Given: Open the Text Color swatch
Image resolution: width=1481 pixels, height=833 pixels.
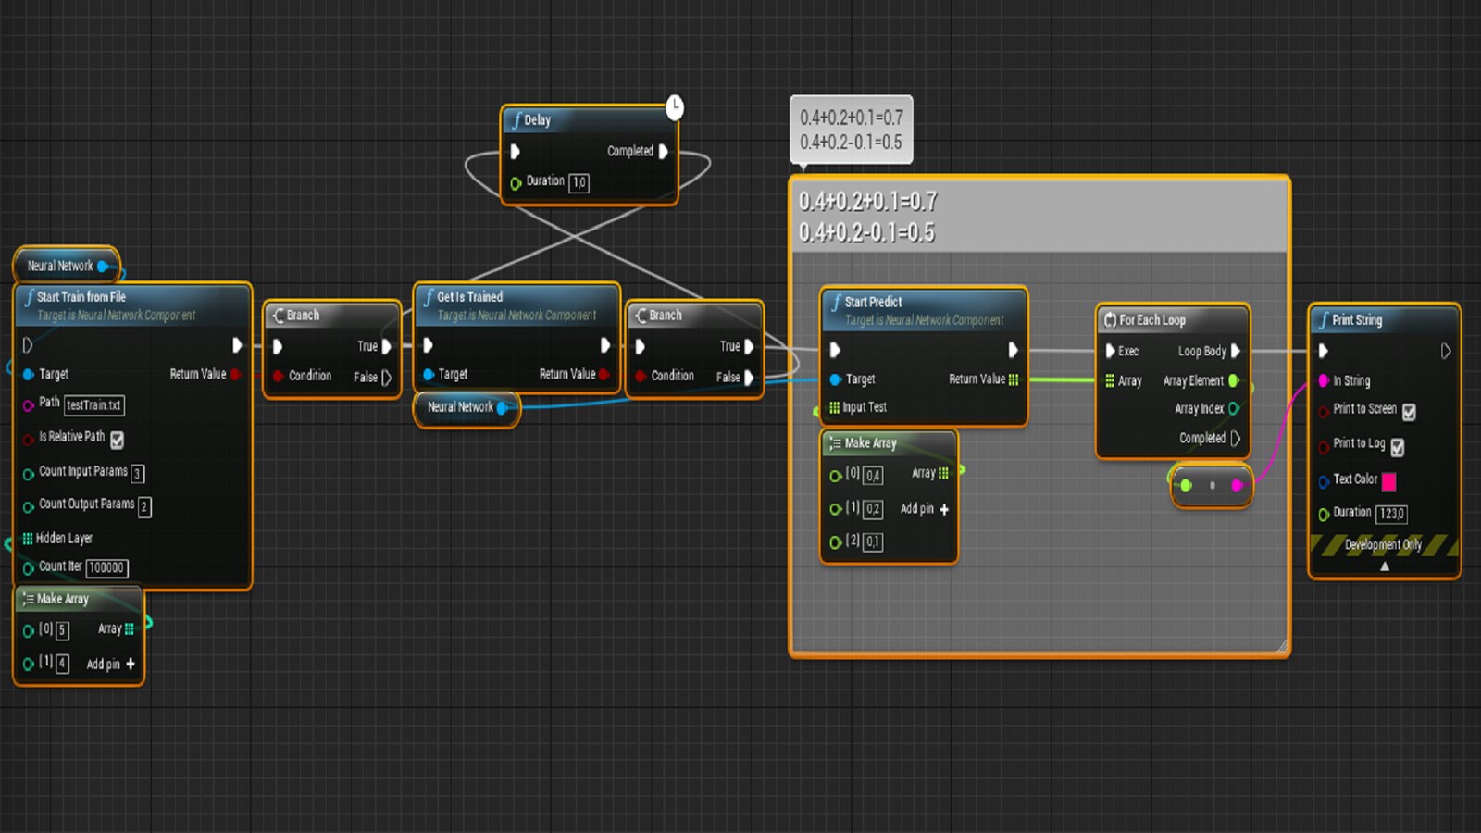Looking at the screenshot, I should [1388, 480].
